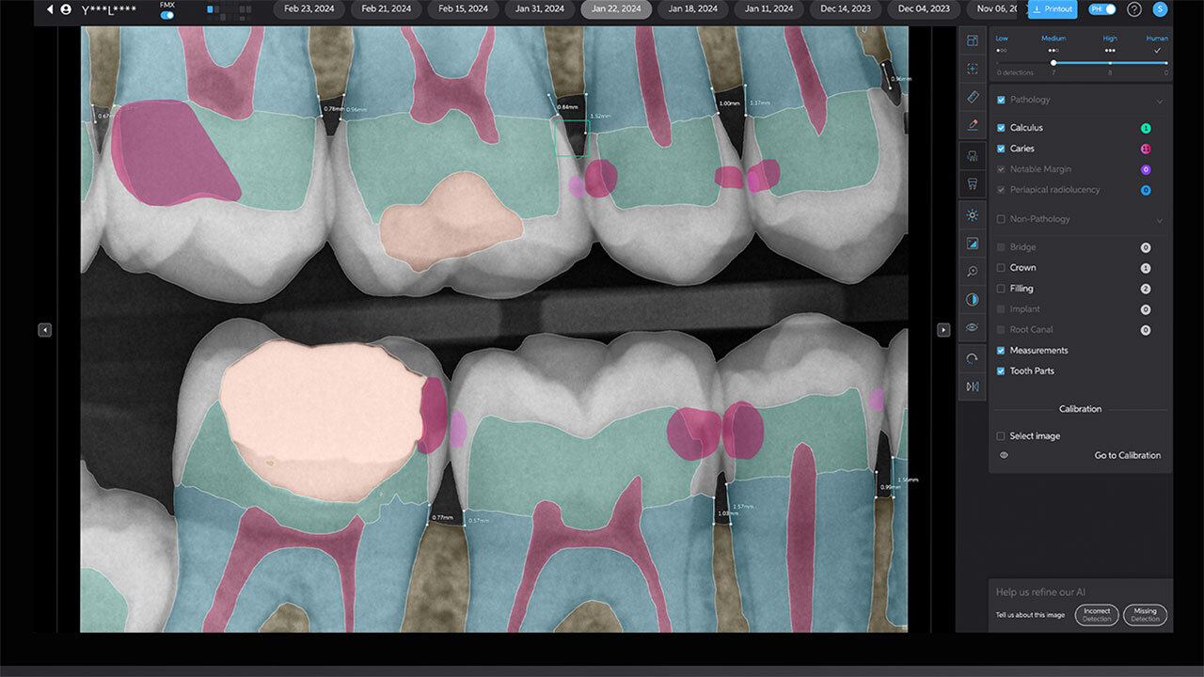Uncheck the Pathology checkbox

[1001, 100]
